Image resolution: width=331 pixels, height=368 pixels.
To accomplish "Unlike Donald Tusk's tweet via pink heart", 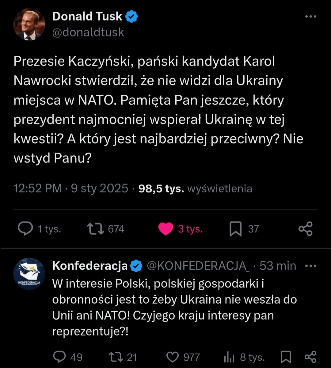I will [x=166, y=229].
